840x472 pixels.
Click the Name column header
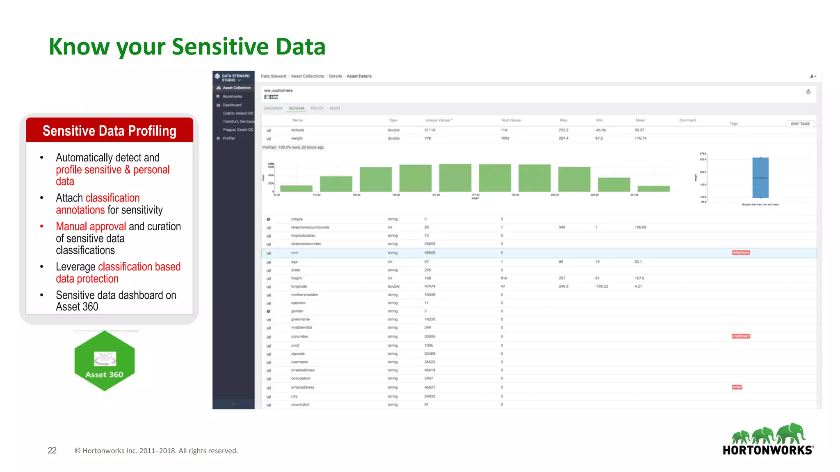point(297,120)
